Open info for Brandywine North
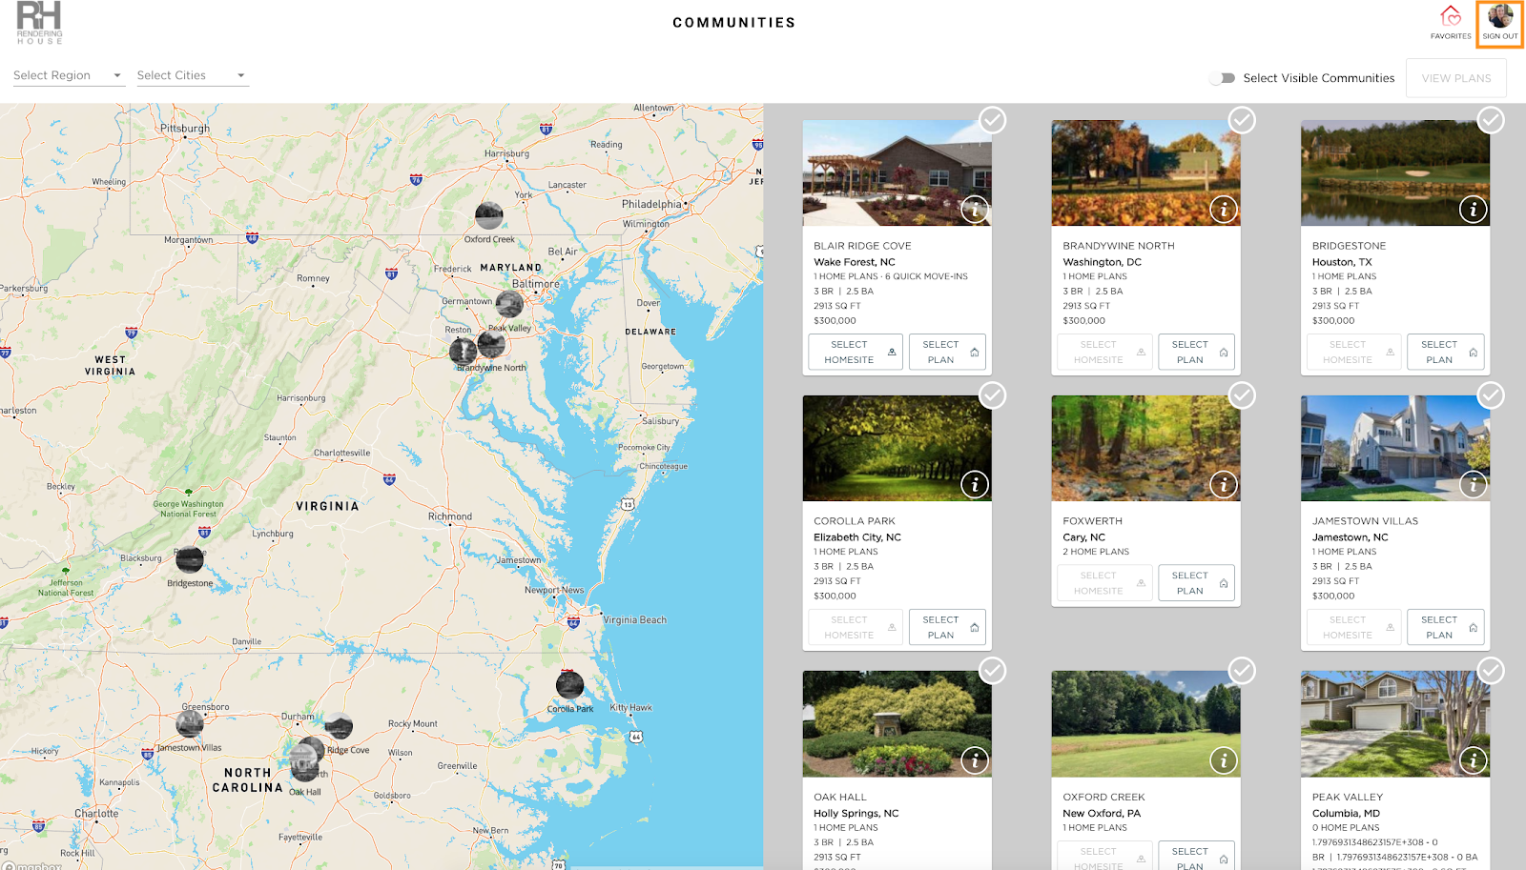 (x=1224, y=210)
